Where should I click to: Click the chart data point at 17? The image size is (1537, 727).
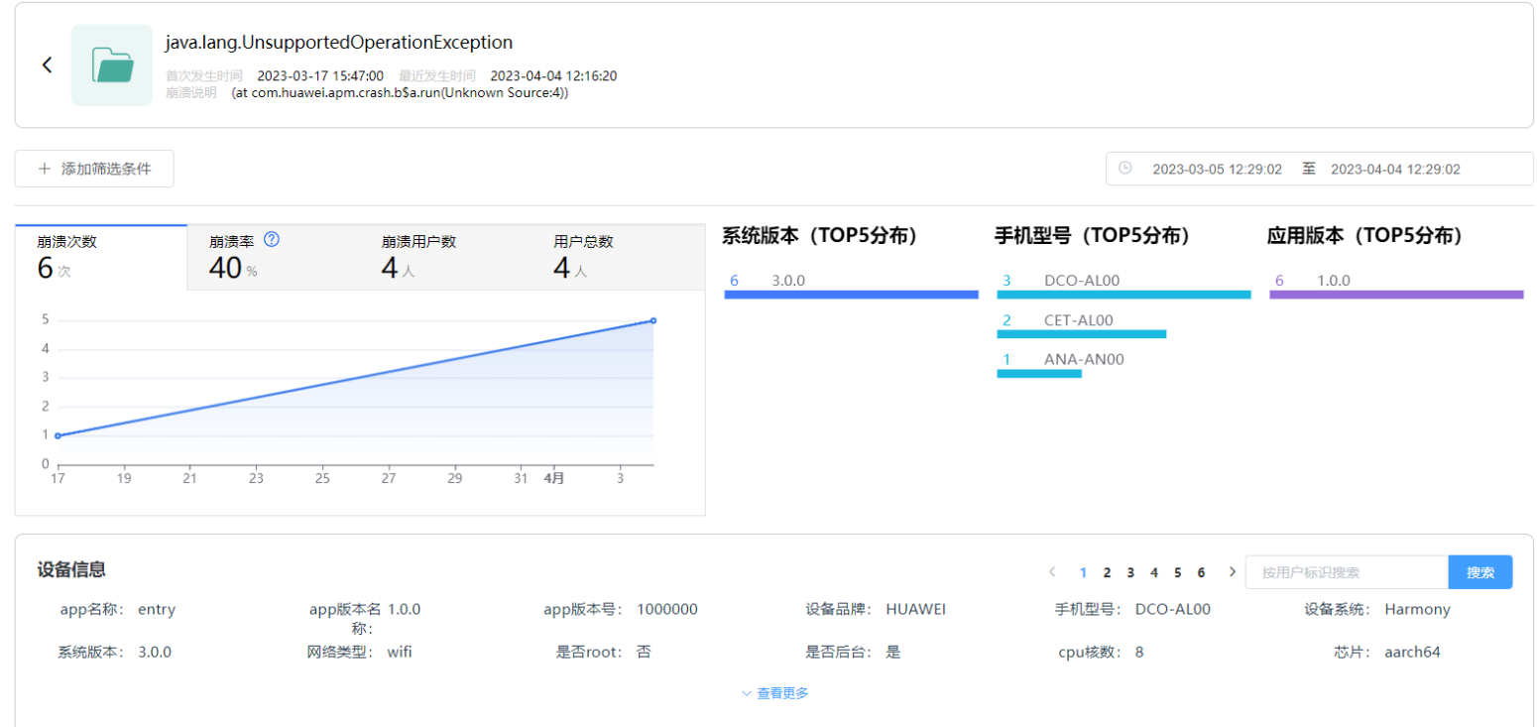coord(58,435)
